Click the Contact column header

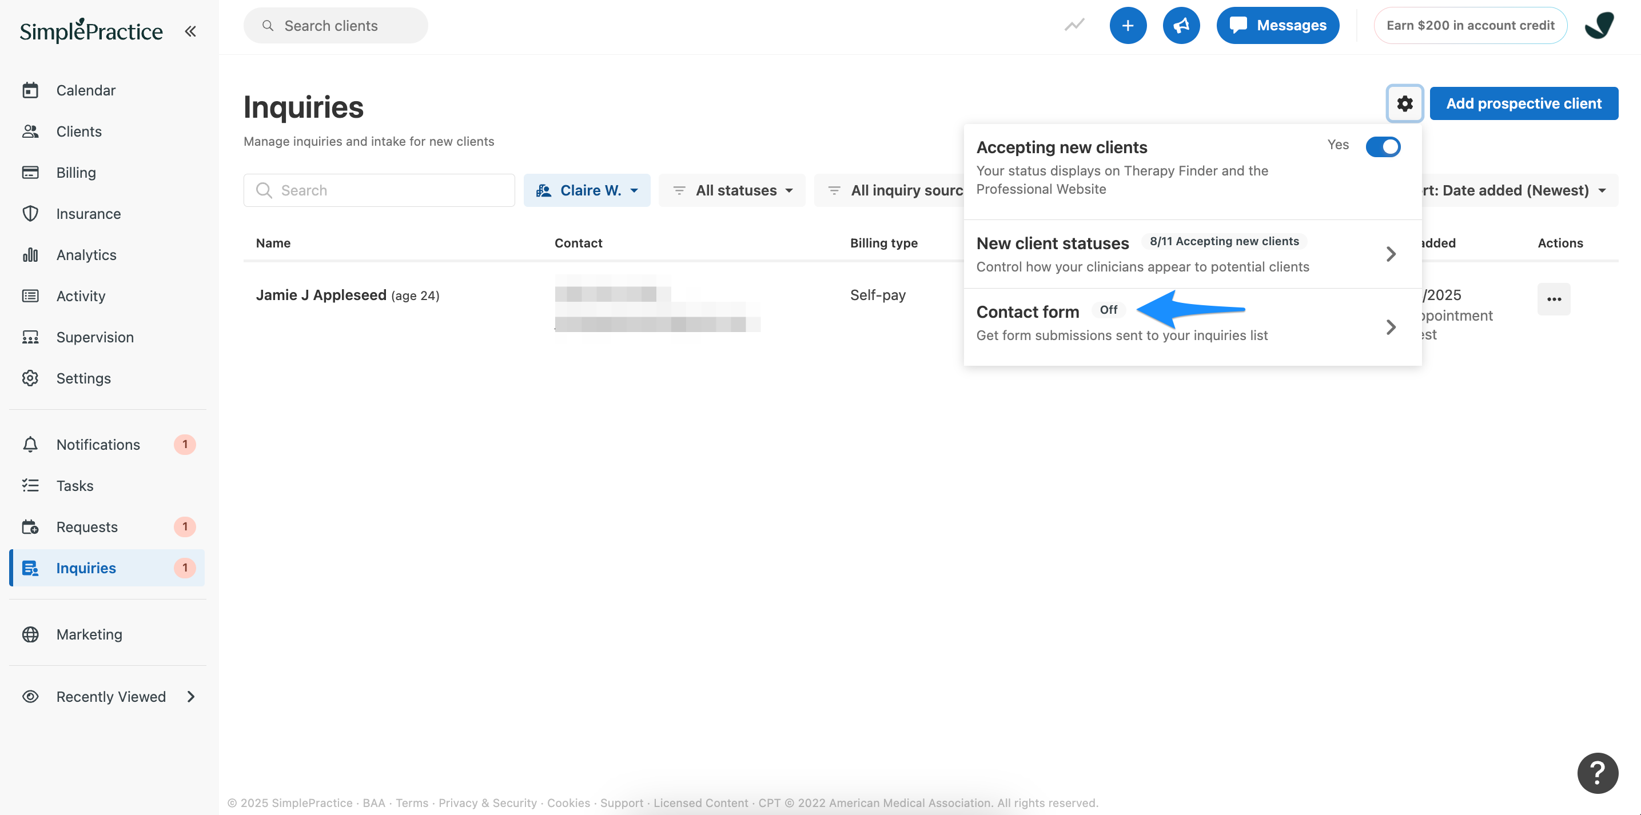coord(579,243)
